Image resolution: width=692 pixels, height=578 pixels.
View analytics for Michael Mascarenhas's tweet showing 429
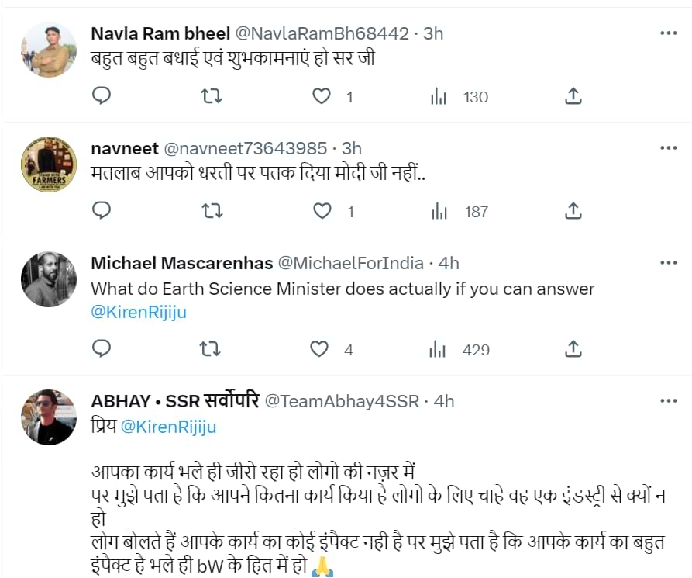[x=439, y=349]
